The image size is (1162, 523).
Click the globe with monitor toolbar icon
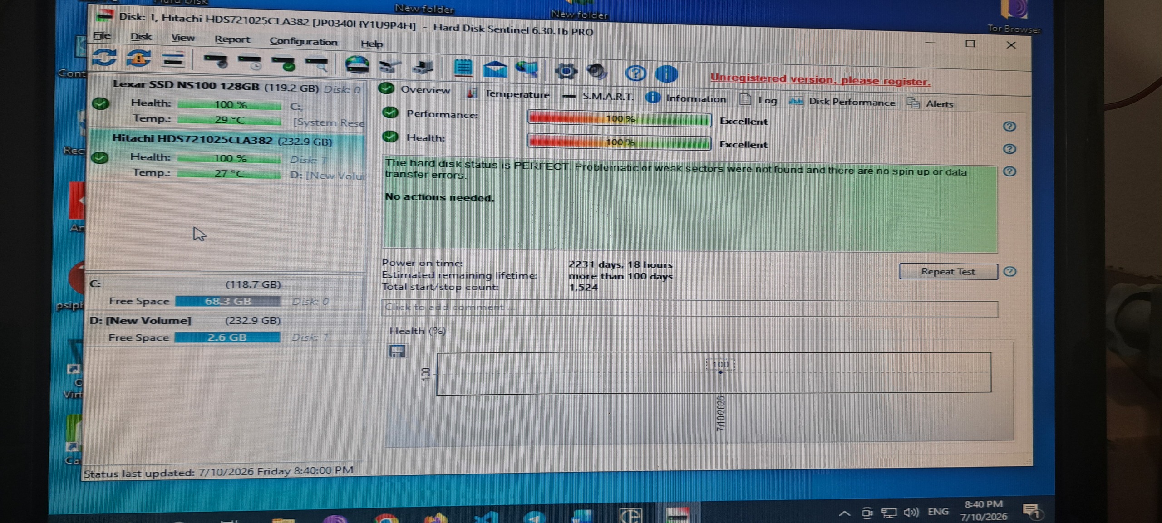pos(527,70)
